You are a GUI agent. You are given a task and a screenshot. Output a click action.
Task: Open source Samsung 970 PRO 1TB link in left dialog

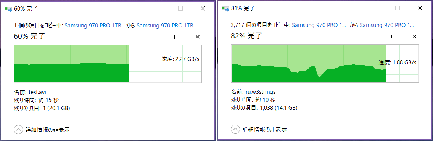coord(95,26)
